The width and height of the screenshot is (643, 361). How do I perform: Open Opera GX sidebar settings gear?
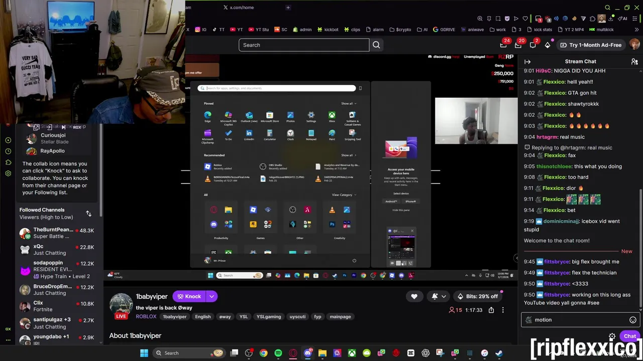tap(8, 173)
